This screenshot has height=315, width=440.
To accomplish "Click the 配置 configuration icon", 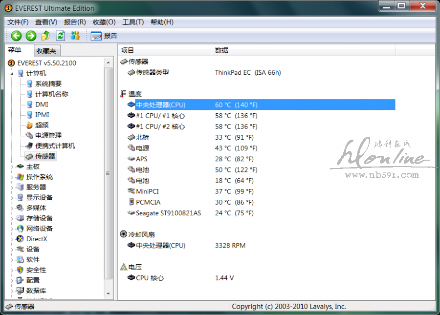I will point(20,280).
